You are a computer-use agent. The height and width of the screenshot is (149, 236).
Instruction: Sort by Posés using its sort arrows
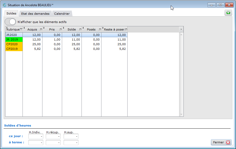coord(83,28)
